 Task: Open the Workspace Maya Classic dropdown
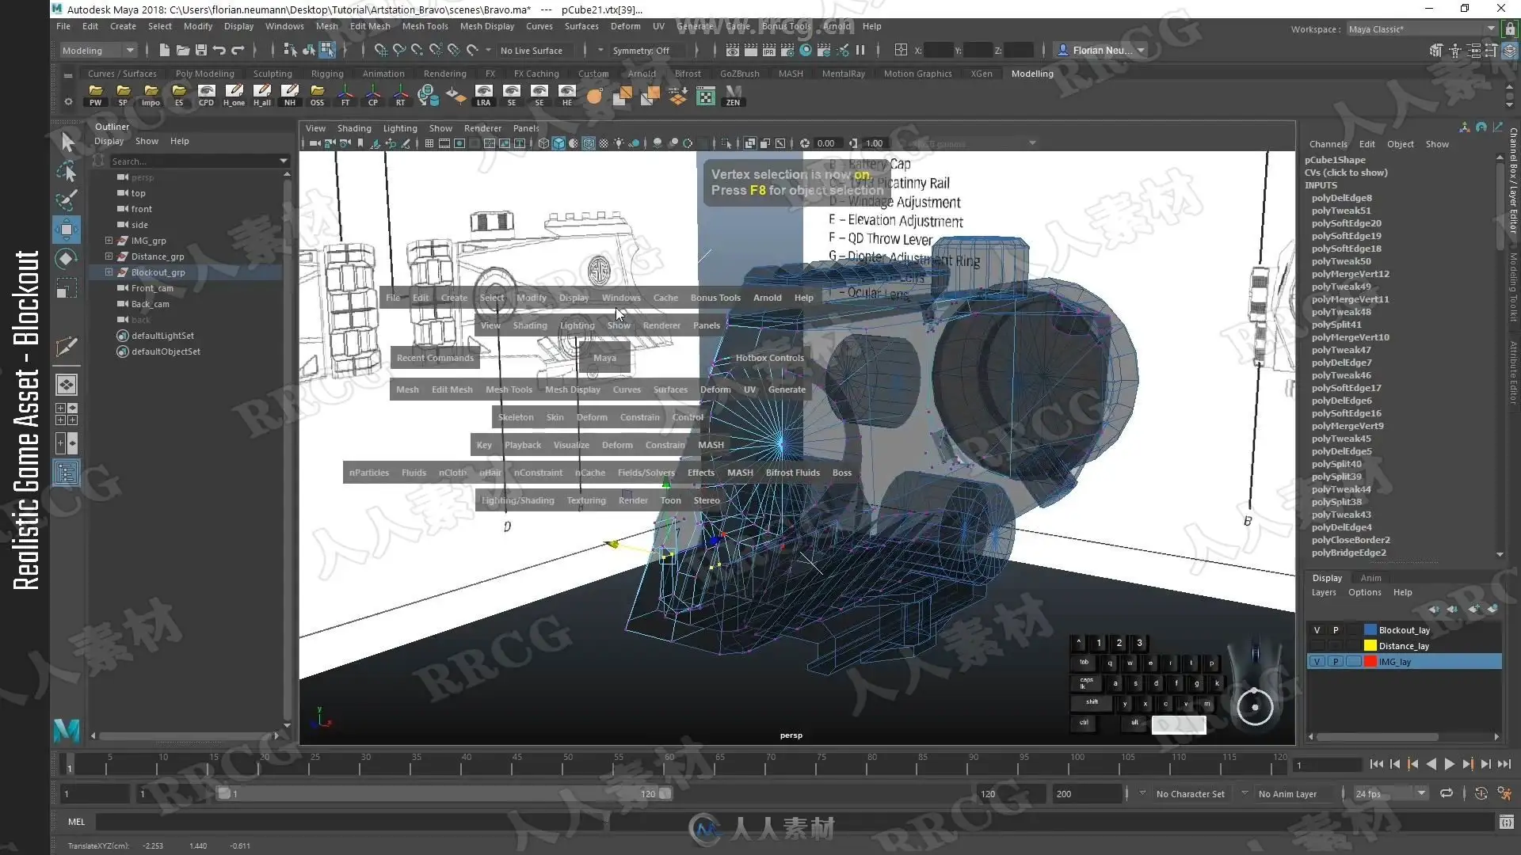[x=1421, y=29]
